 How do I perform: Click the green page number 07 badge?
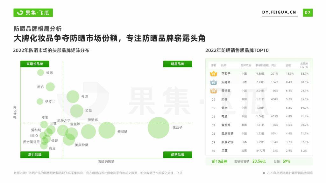pyautogui.click(x=308, y=13)
